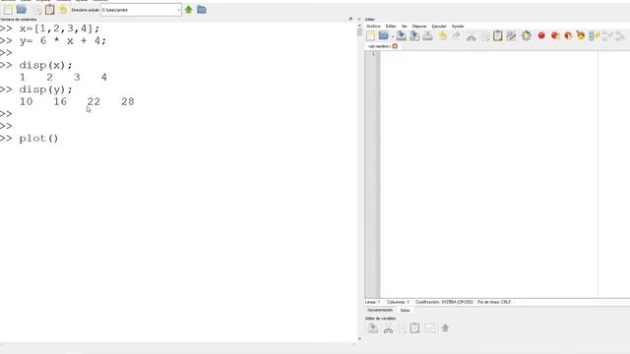The height and width of the screenshot is (354, 630).
Task: Click the x=[1,2,3,4]; command line
Action: click(x=59, y=29)
